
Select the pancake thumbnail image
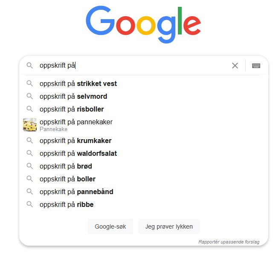tap(30, 125)
